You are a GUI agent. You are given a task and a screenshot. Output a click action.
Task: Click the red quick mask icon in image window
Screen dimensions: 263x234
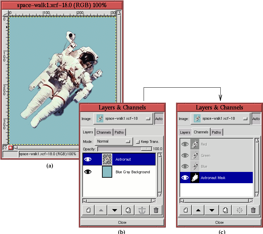point(10,148)
